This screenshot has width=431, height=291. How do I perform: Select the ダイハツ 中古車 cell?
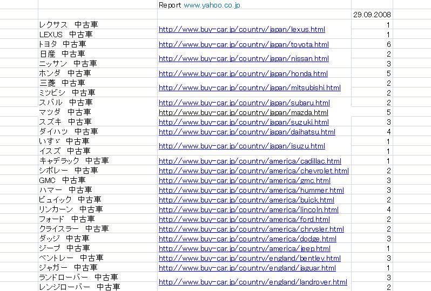coord(98,131)
